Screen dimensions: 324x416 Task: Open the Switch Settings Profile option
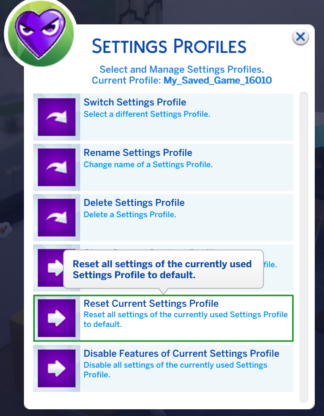(163, 117)
